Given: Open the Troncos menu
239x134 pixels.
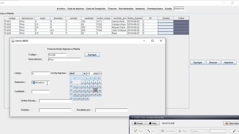Looking at the screenshot, I should (x=112, y=9).
